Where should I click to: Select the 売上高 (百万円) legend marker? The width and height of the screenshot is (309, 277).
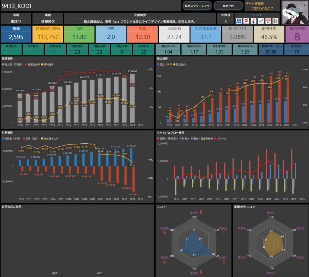coord(3,64)
